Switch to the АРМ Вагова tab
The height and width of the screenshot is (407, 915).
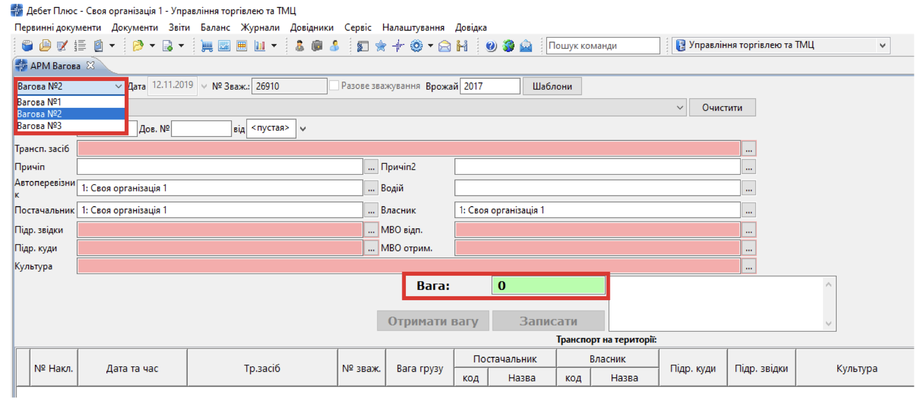(x=55, y=66)
